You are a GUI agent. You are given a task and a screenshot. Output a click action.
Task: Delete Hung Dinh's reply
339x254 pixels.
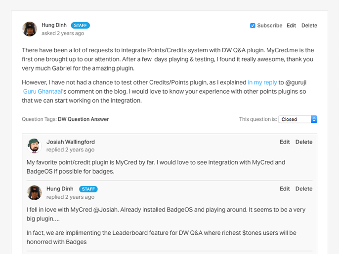(304, 188)
